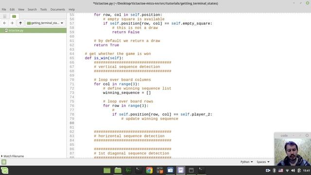Open the Linux Mint start menu

(x=4, y=171)
